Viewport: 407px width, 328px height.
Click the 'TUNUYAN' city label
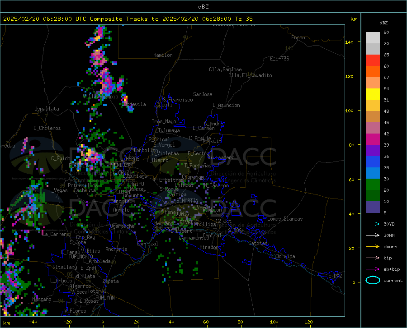[105, 298]
